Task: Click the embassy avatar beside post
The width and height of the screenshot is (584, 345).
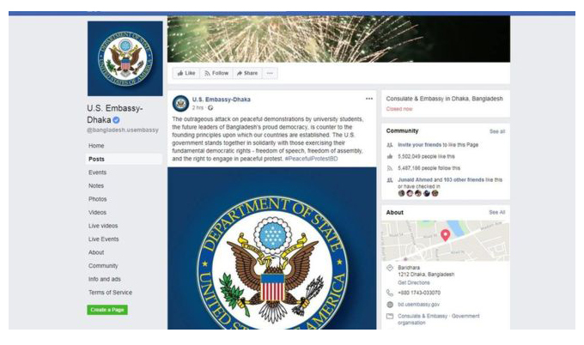Action: point(180,103)
